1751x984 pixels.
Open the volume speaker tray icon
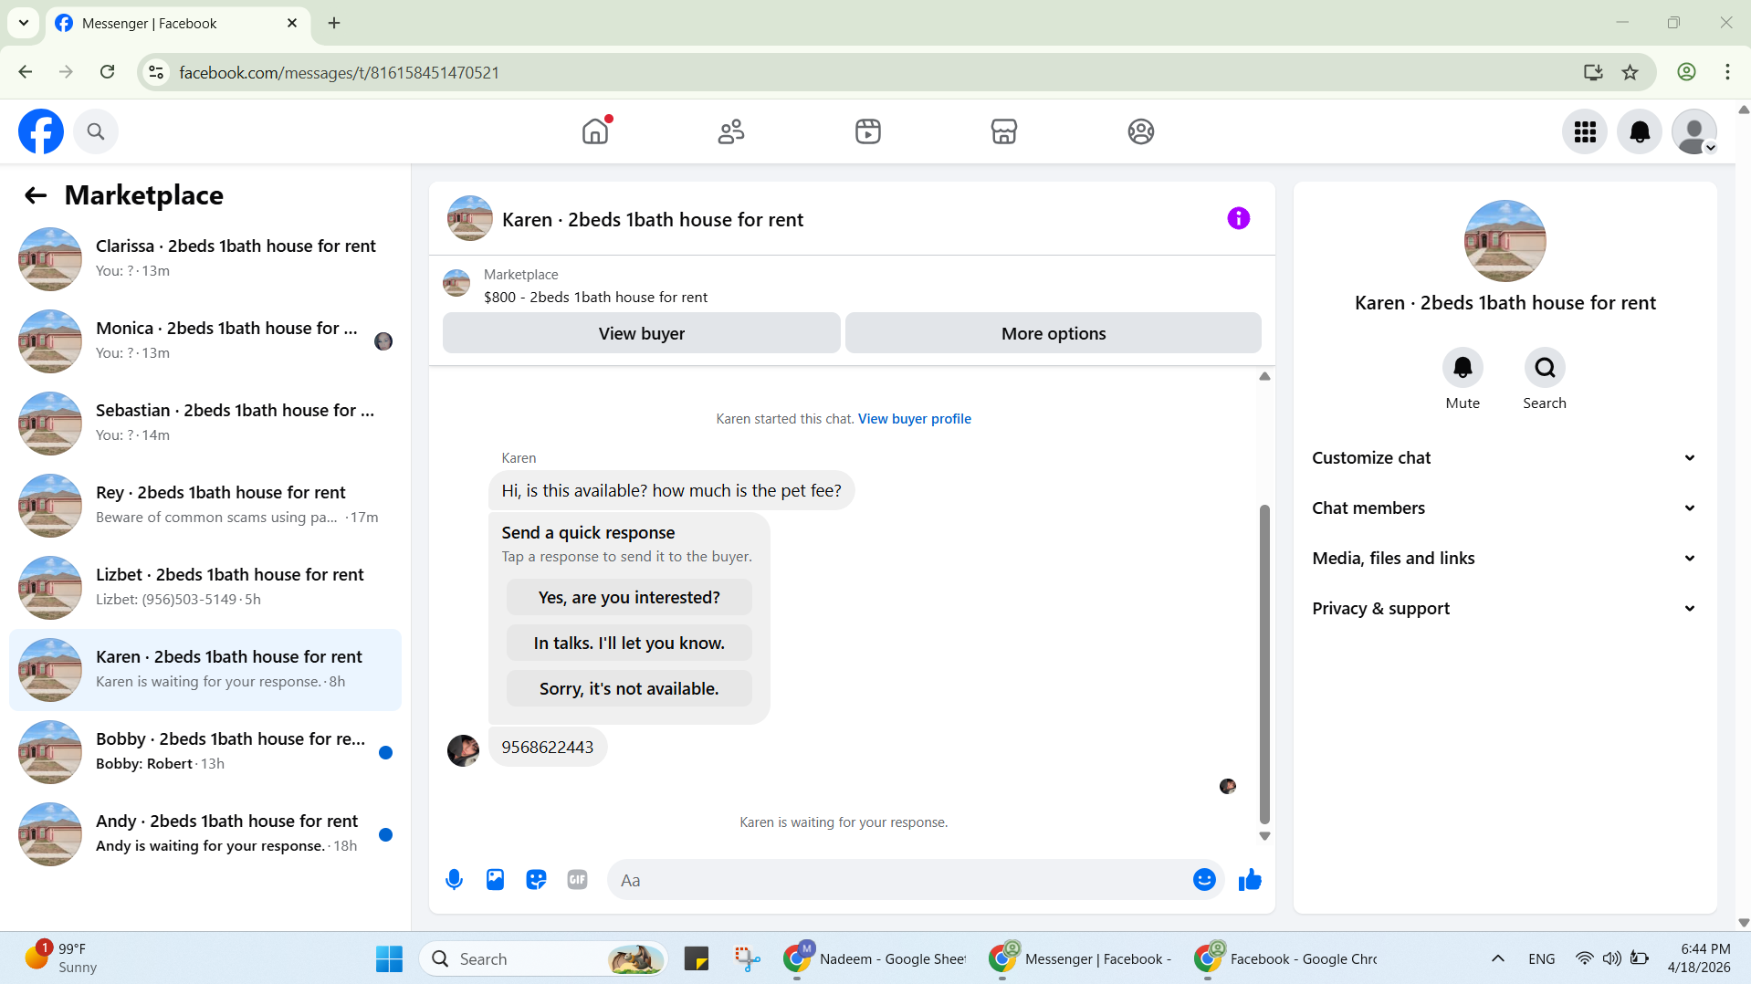(x=1612, y=958)
